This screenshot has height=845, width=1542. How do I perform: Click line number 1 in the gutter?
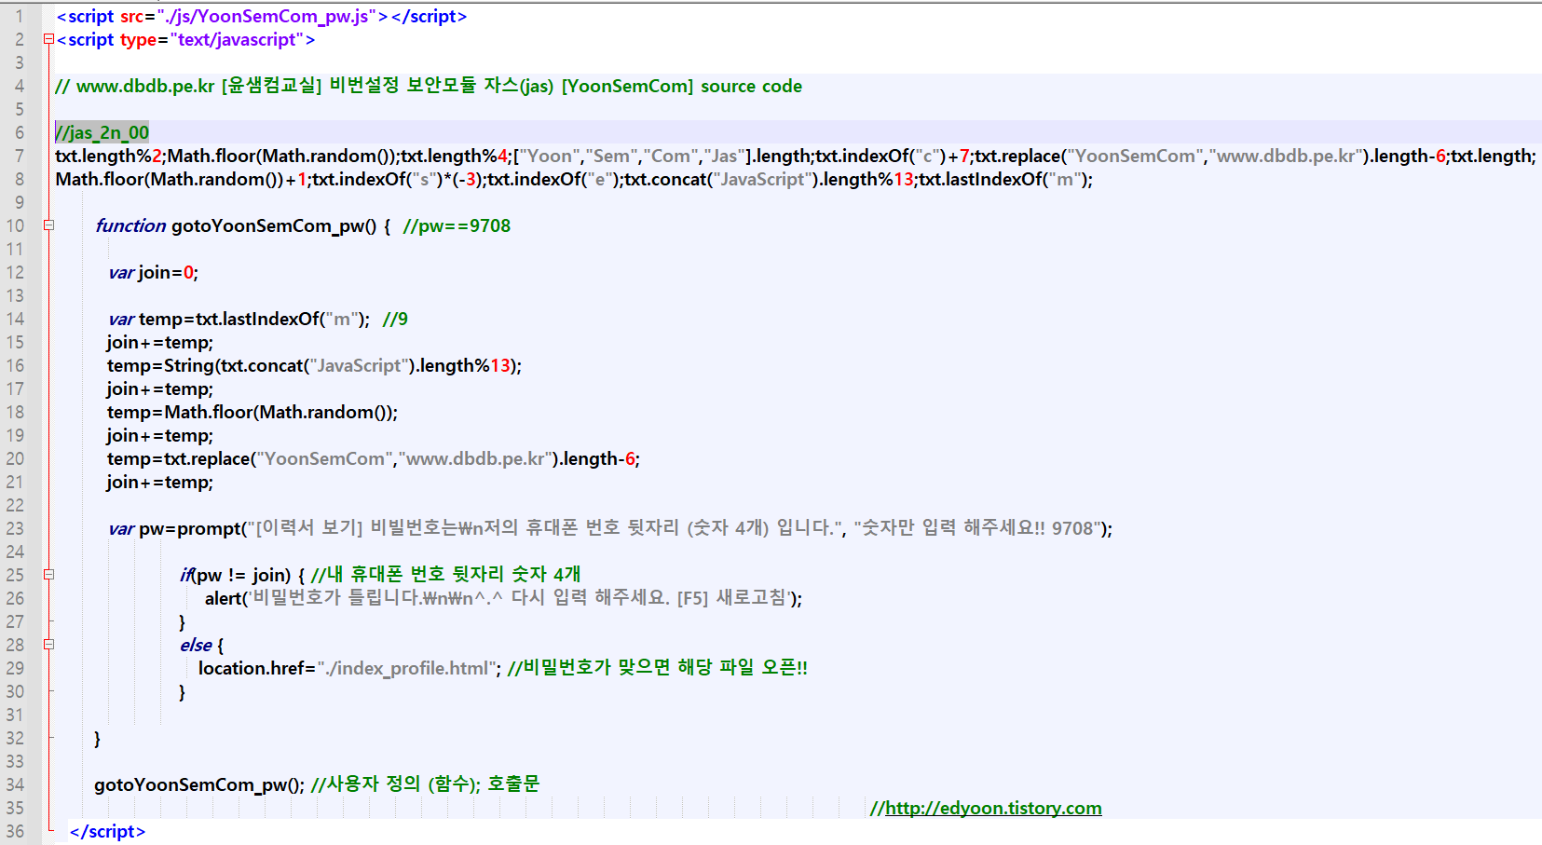pyautogui.click(x=19, y=16)
